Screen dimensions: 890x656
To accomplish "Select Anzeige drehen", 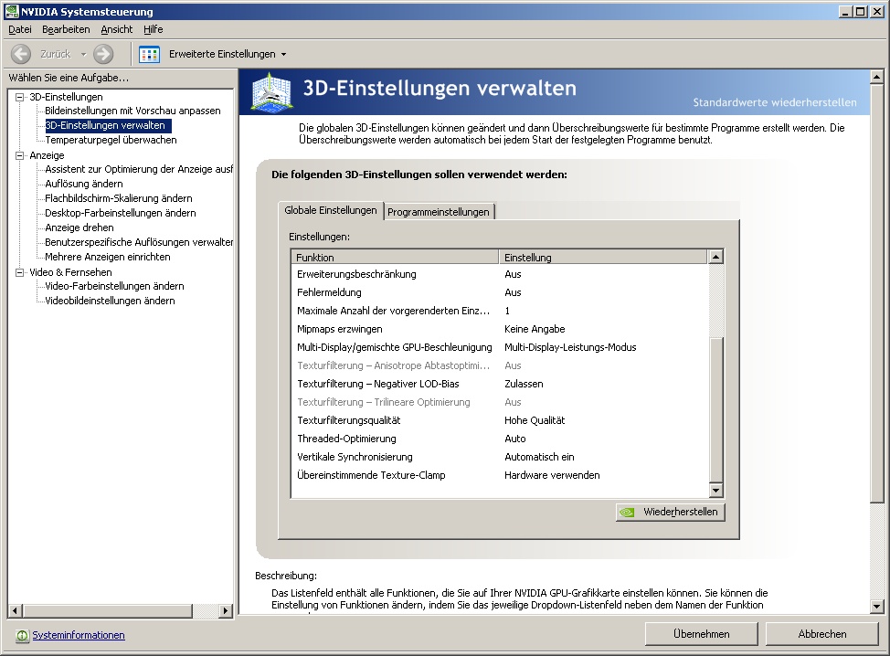I will click(x=79, y=228).
